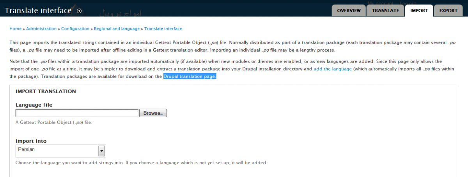This screenshot has width=468, height=177.
Task: Click the Import into dropdown arrow
Action: tap(102, 151)
